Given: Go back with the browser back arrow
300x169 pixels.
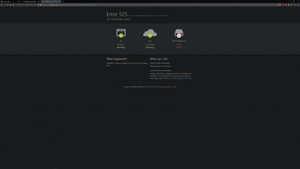Looking at the screenshot, I should tap(2, 5).
